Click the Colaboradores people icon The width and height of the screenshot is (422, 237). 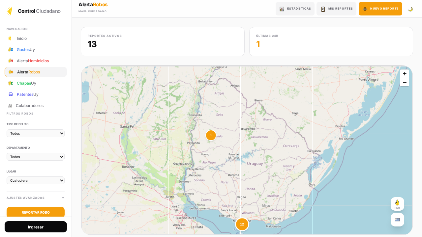[10, 106]
